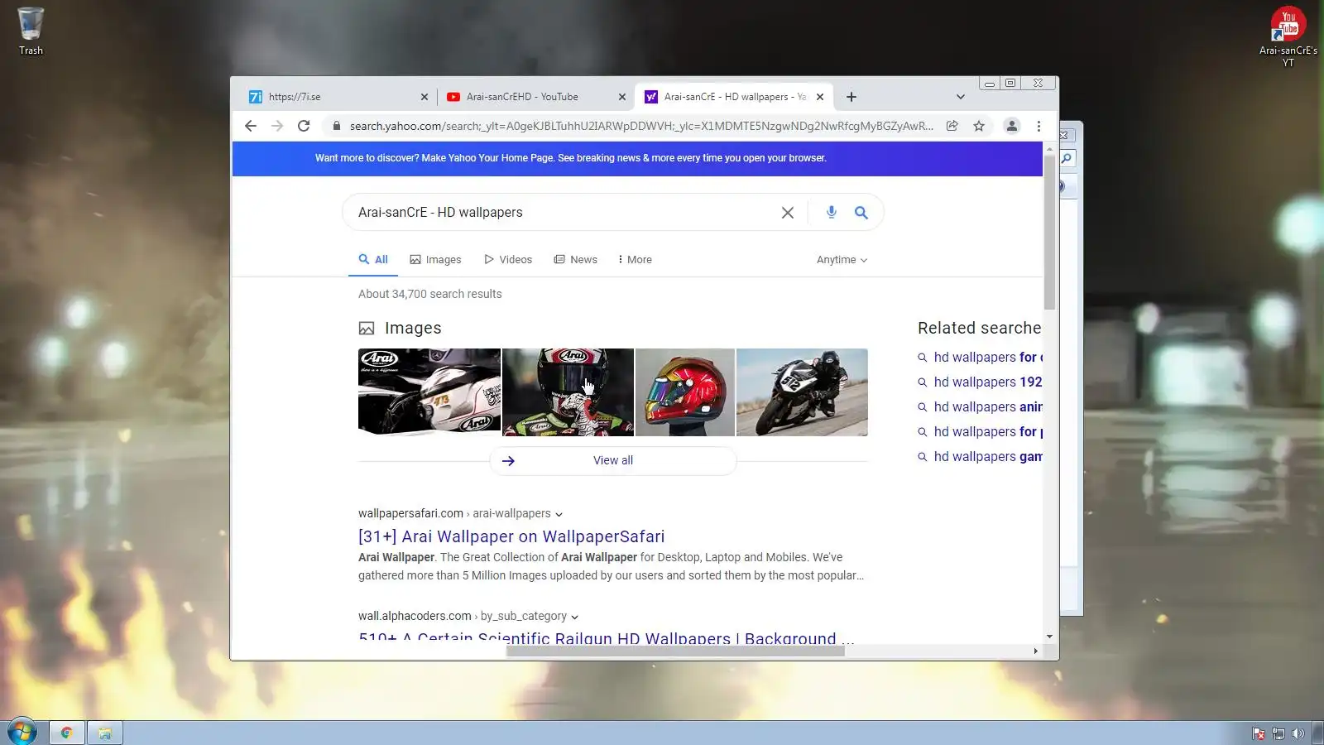
Task: Open the volume speaker tray icon
Action: 1298,733
